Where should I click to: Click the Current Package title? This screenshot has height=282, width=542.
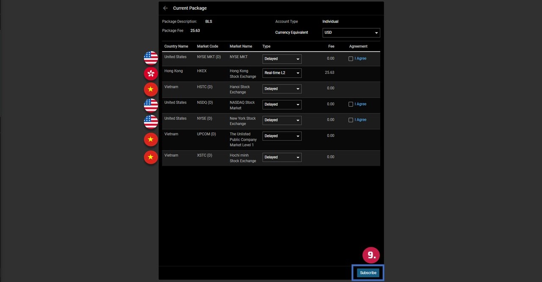pyautogui.click(x=190, y=8)
